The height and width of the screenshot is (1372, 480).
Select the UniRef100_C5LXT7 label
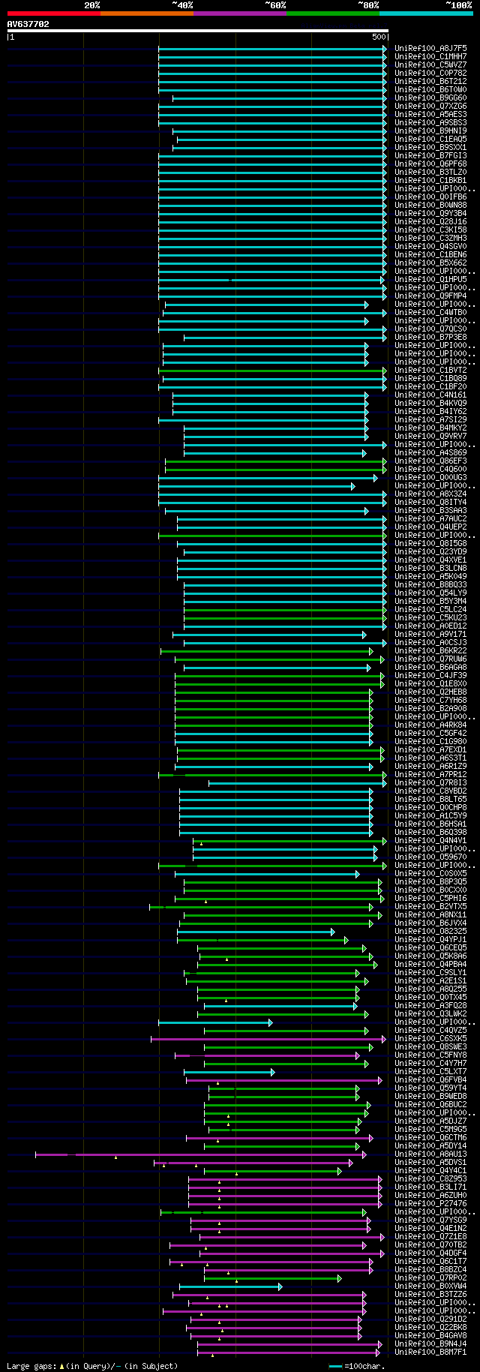click(430, 1071)
